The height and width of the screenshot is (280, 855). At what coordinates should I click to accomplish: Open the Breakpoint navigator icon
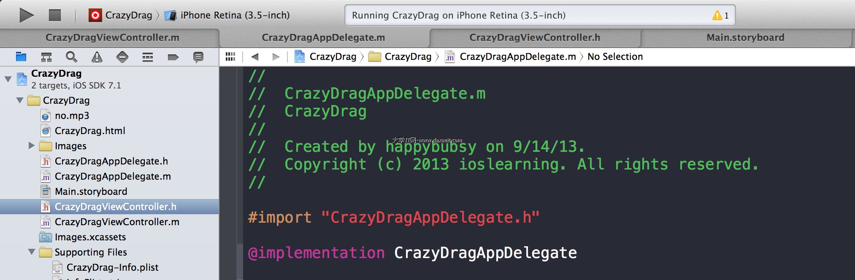[x=173, y=57]
